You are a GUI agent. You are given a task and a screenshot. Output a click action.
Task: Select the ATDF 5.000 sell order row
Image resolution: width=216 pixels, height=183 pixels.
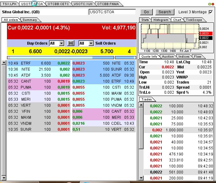click(x=104, y=75)
